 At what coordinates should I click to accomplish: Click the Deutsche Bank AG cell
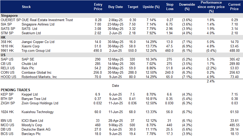click(x=36, y=129)
